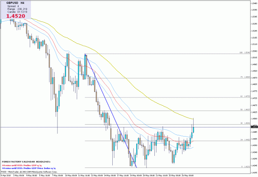This screenshot has height=177, width=258.
Task: Click the 10 May time axis label
Action: coord(71,175)
